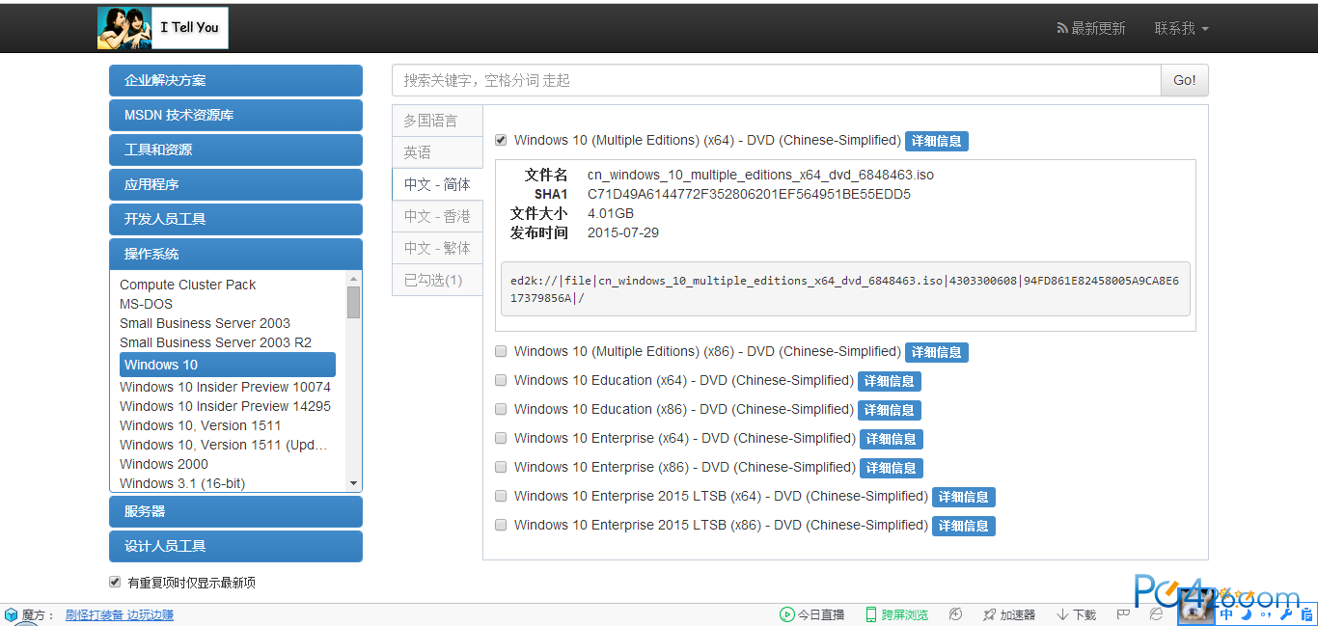This screenshot has width=1318, height=626.
Task: Click the wrench settings icon in IME bar
Action: point(1286,613)
